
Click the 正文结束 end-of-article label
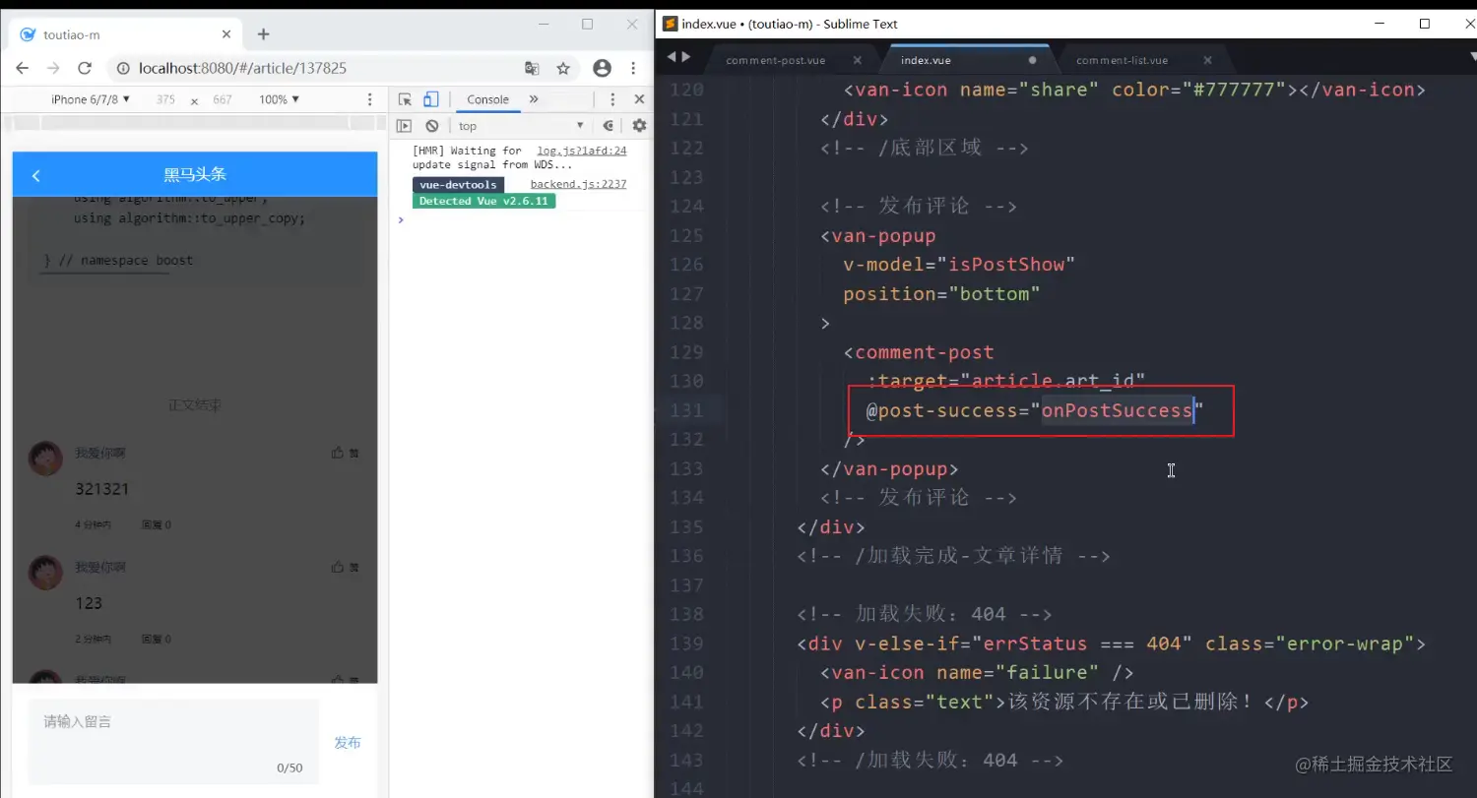[195, 404]
